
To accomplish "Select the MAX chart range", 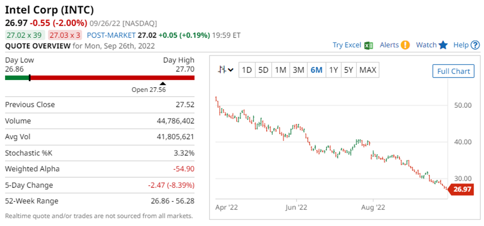I will click(x=368, y=70).
